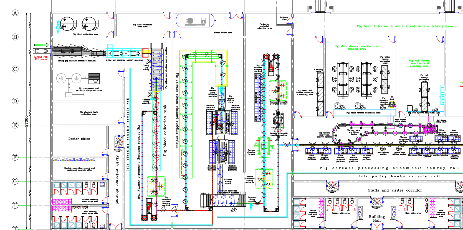The width and height of the screenshot is (463, 230).
Task: Select 'Pig red viscera collection tank' text
Action: coord(424,113)
